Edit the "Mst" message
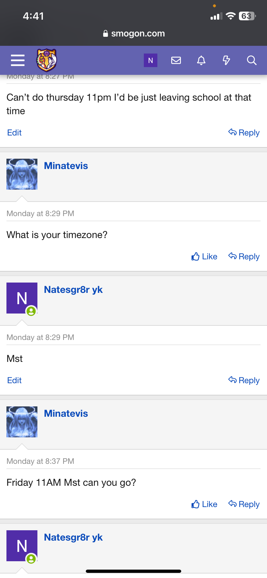 point(15,380)
